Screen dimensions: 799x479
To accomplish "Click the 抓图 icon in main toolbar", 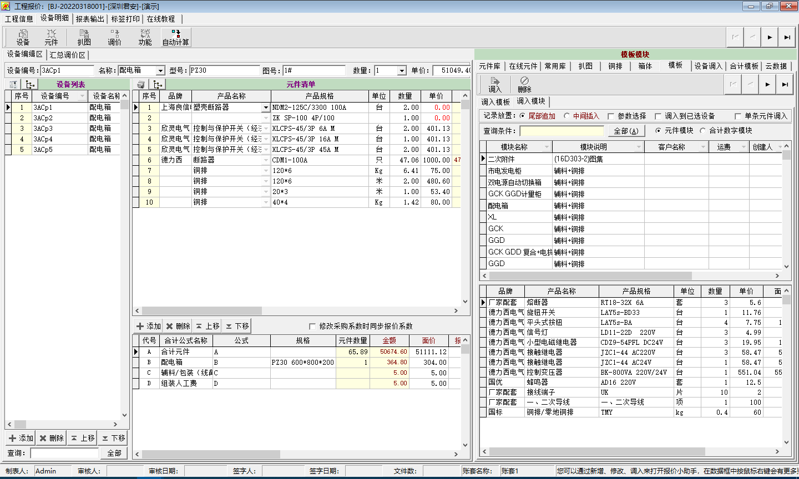I will pyautogui.click(x=84, y=37).
